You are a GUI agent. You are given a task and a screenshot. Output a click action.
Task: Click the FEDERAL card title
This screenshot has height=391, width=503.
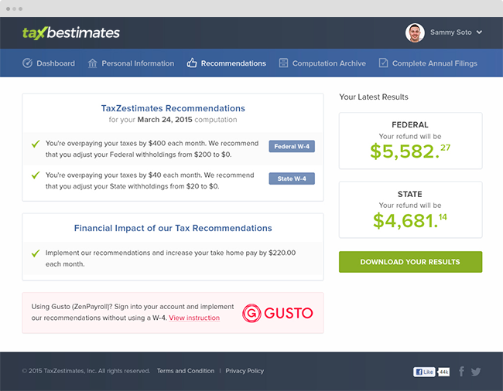point(410,124)
